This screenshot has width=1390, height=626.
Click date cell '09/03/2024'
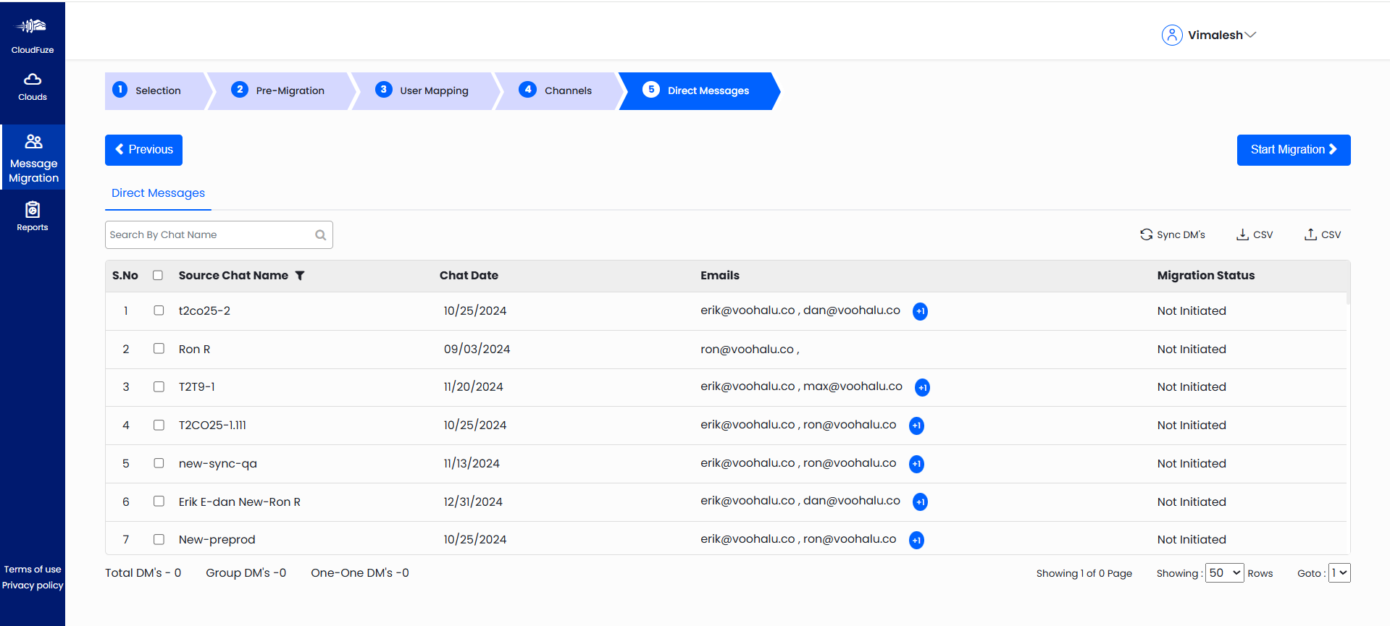477,350
